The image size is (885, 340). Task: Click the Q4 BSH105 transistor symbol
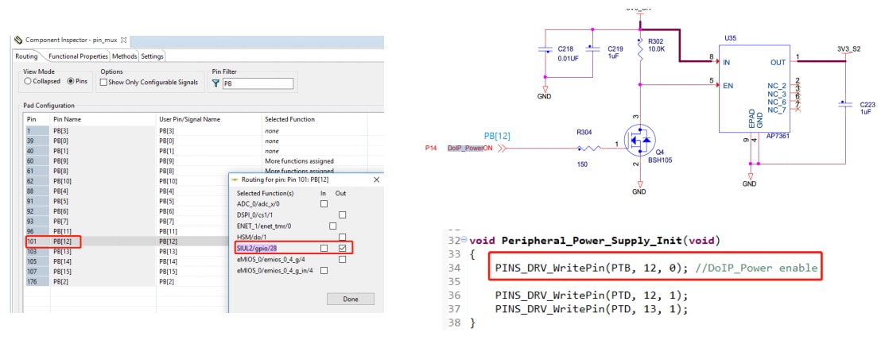tap(639, 144)
